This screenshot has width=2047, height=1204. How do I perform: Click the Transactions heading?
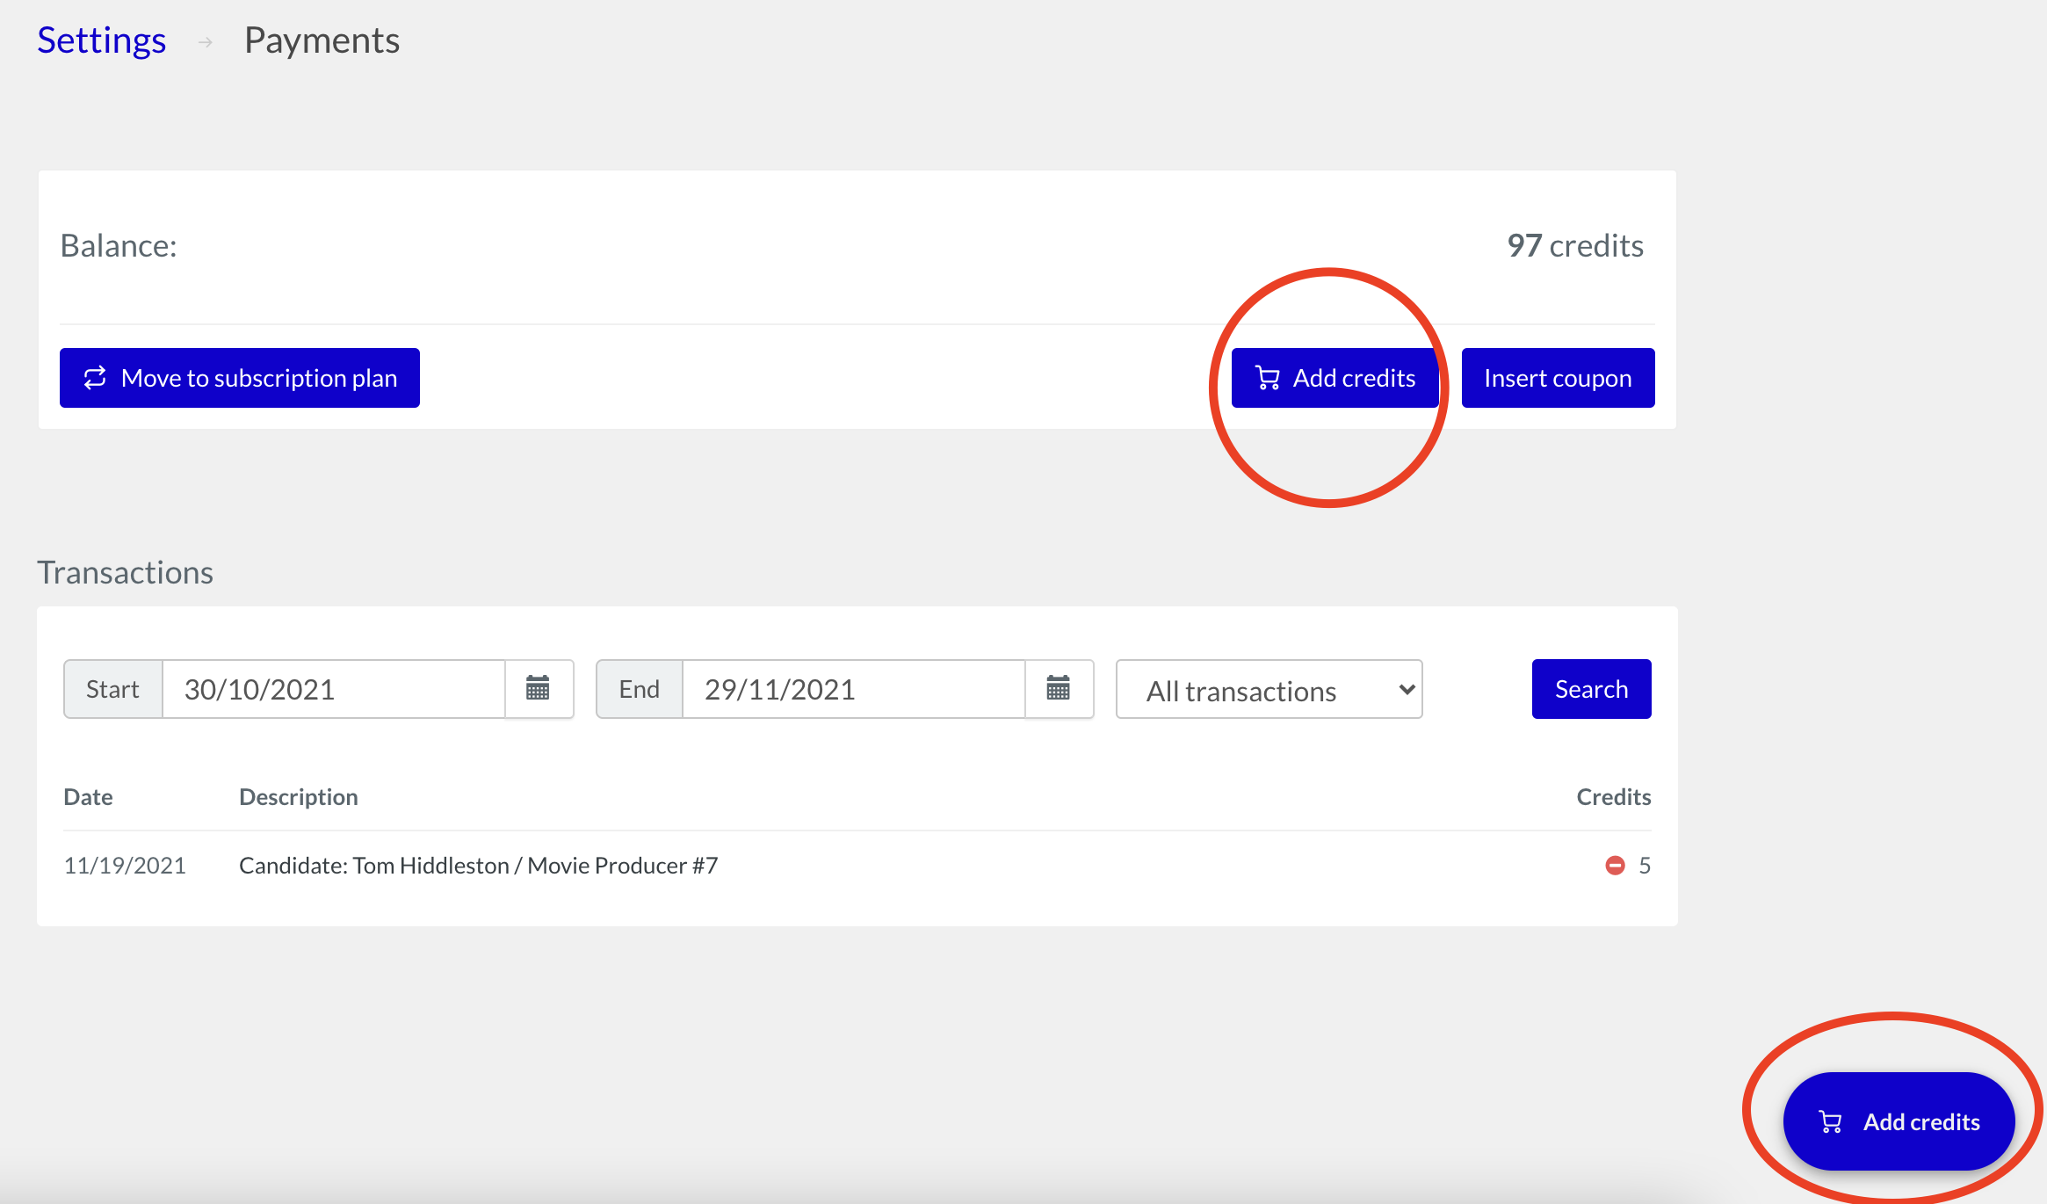pyautogui.click(x=126, y=572)
